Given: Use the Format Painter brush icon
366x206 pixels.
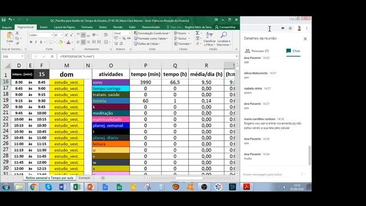Looking at the screenshot, I should [17, 43].
